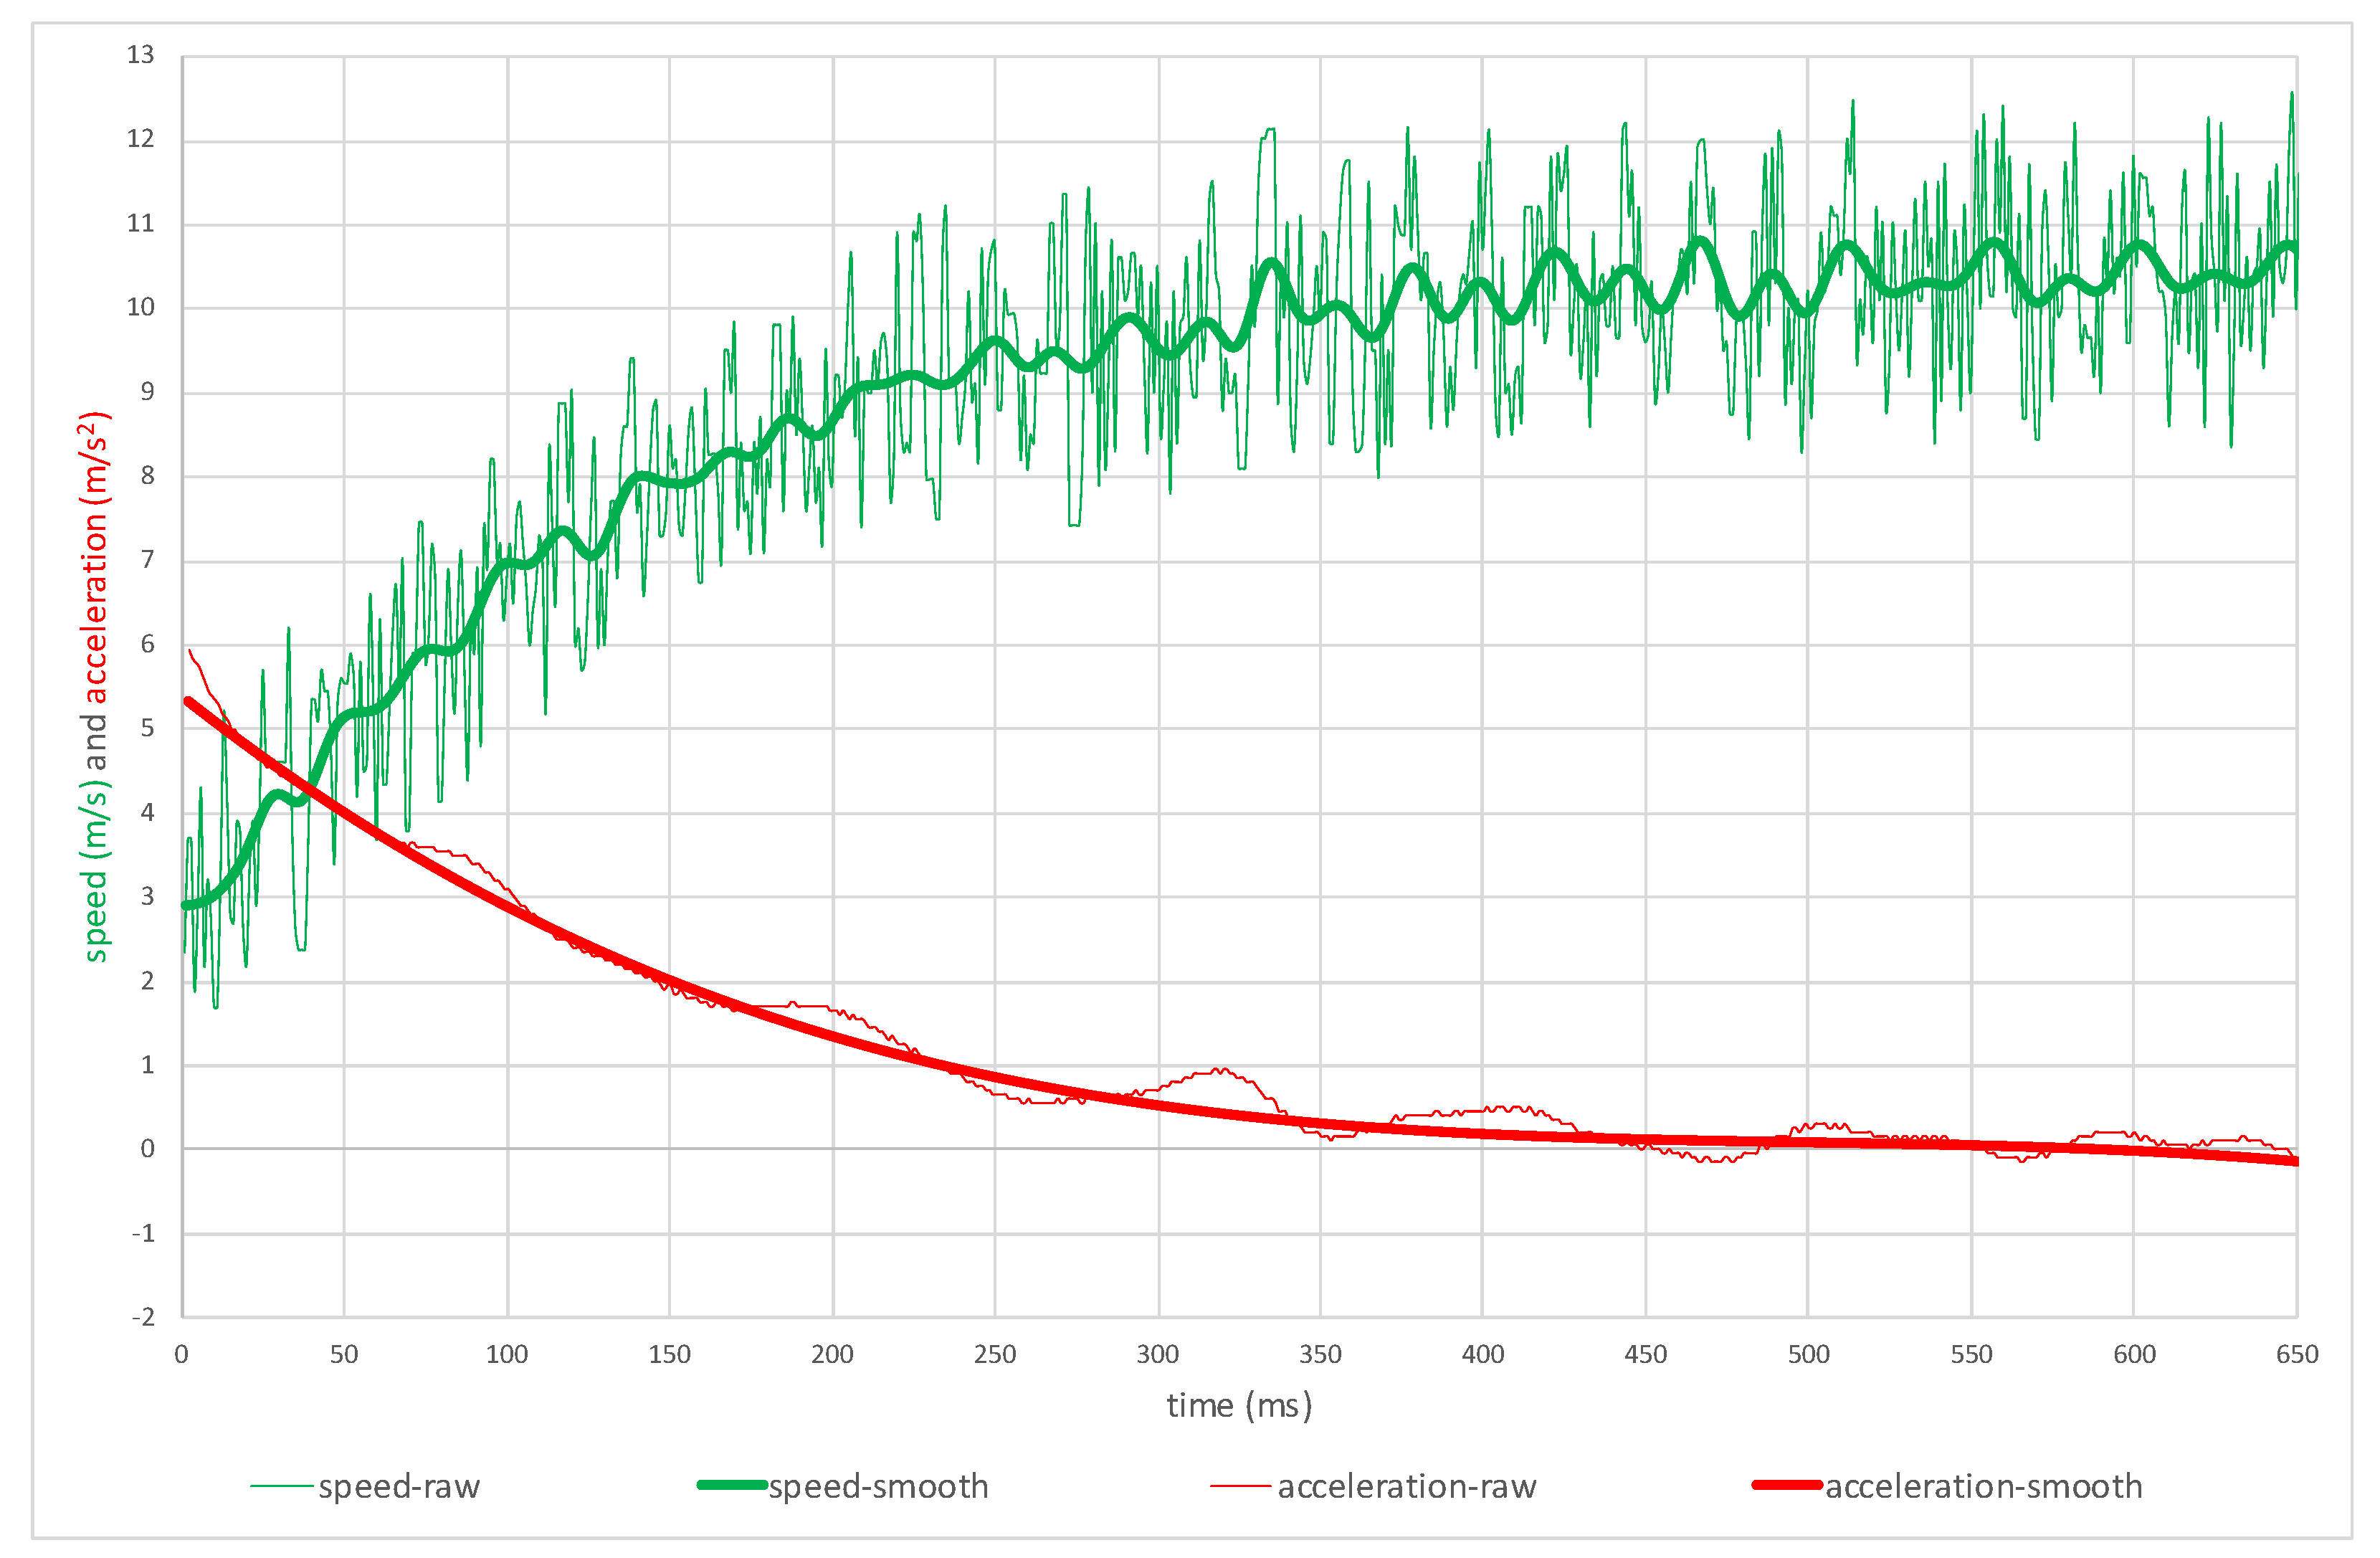Click the 150 tick label on time axis

click(669, 1355)
